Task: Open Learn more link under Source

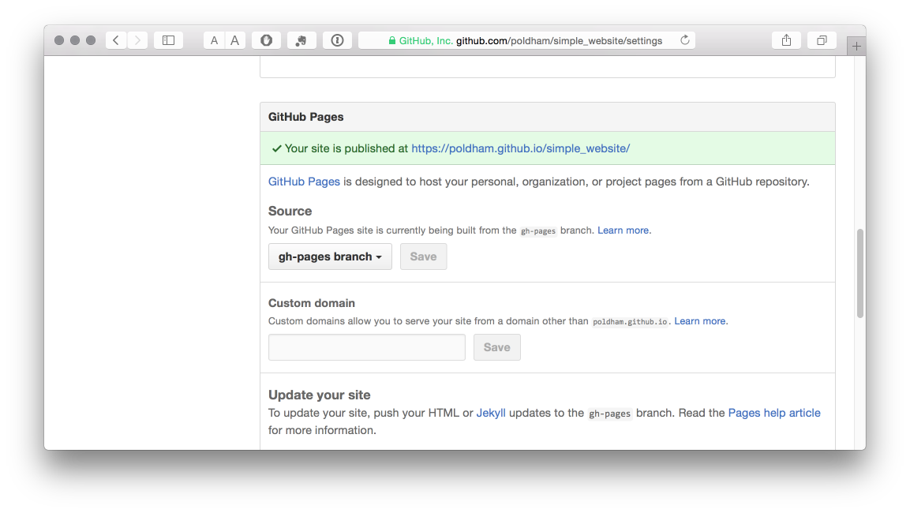Action: (x=624, y=230)
